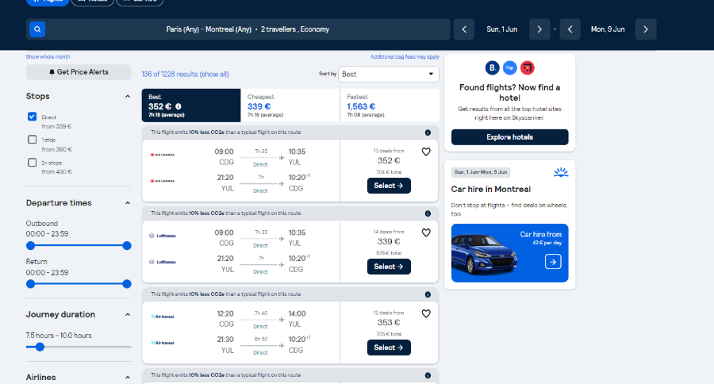Image resolution: width=714 pixels, height=384 pixels.
Task: Open info icon on the fourth flight card header
Action: [x=428, y=376]
